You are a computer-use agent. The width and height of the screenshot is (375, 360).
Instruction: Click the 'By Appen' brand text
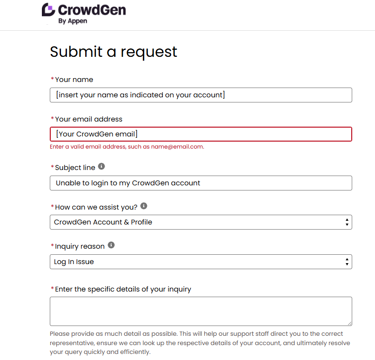pos(72,21)
